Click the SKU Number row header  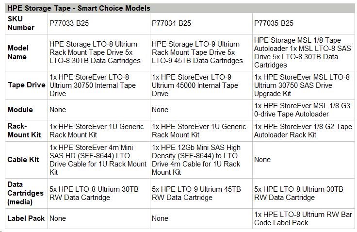(x=21, y=23)
